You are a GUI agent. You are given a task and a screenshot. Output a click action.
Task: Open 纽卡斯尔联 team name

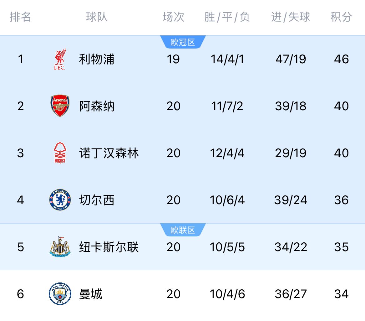pyautogui.click(x=109, y=247)
